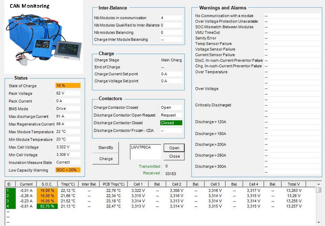This screenshot has height=226, width=325.
Task: Select the Cell 4 column header
Action: (x=253, y=184)
